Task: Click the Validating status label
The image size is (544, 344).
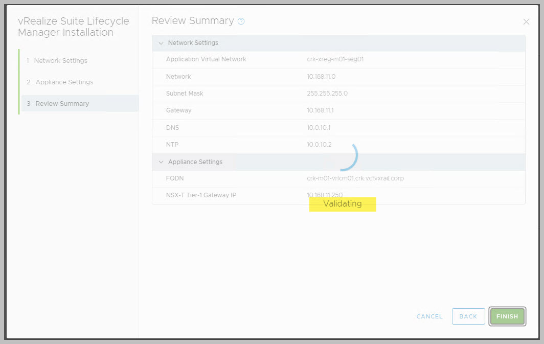Action: tap(343, 204)
